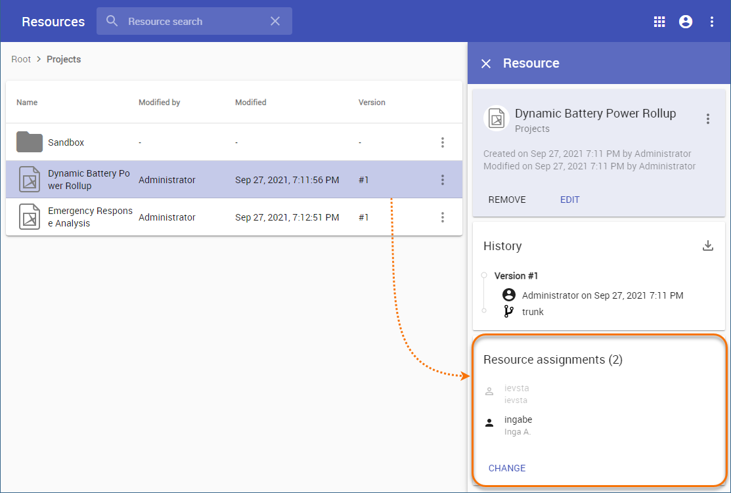Screen dimensions: 731x493
Task: Click CHANGE under Resource assignments
Action: point(507,468)
